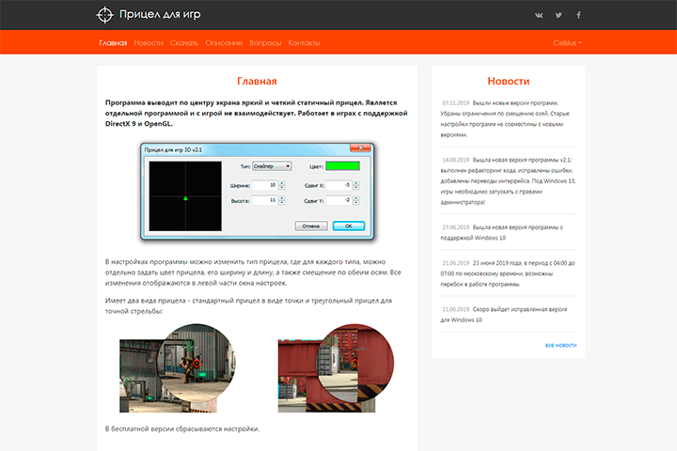Click the Высота value field

point(264,200)
